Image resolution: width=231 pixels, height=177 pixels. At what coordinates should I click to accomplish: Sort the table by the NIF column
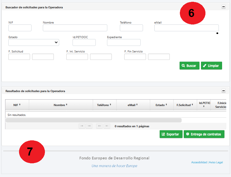click(x=17, y=105)
